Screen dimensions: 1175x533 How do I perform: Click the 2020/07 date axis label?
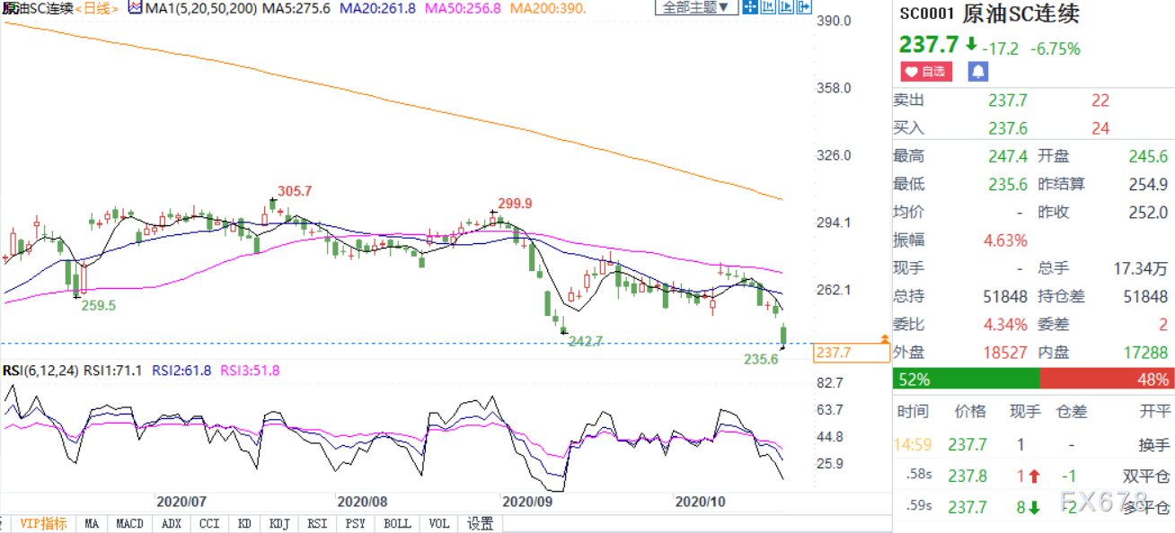click(181, 501)
